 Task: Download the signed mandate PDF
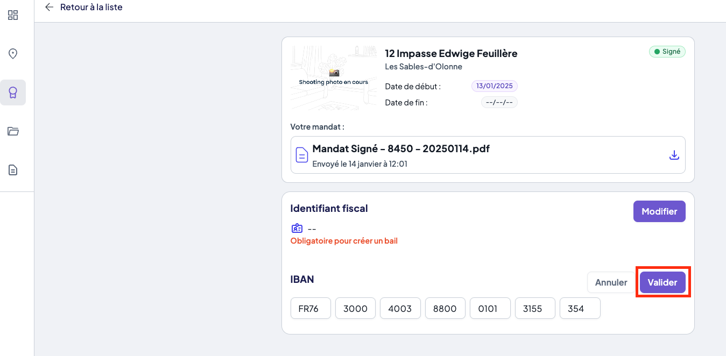point(674,155)
